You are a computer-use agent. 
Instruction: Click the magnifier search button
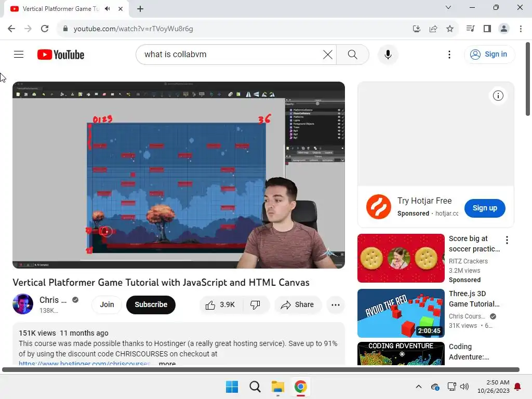pos(353,54)
